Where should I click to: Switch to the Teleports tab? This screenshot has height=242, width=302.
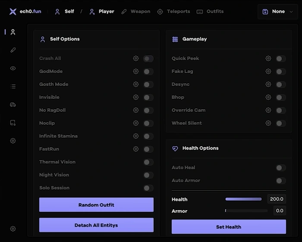[173, 12]
